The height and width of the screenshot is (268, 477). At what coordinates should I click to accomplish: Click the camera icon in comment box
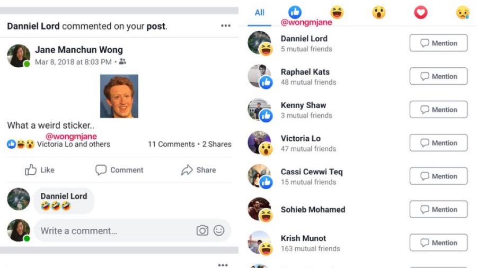coord(202,230)
